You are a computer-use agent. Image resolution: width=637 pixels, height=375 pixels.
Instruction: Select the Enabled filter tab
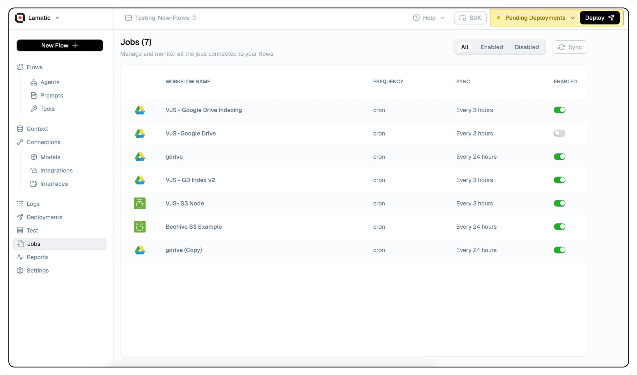pos(491,47)
